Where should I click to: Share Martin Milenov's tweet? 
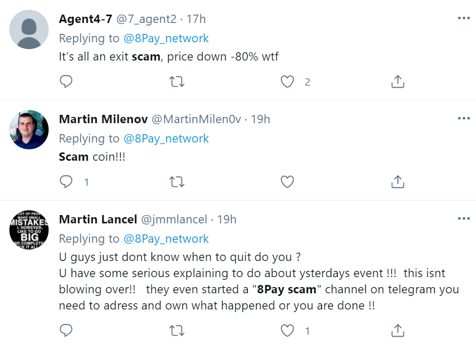(398, 182)
